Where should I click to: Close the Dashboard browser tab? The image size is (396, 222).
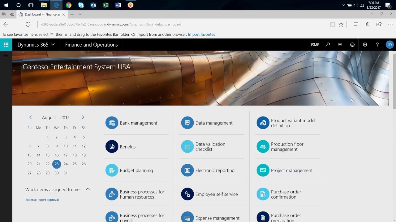coord(64,14)
